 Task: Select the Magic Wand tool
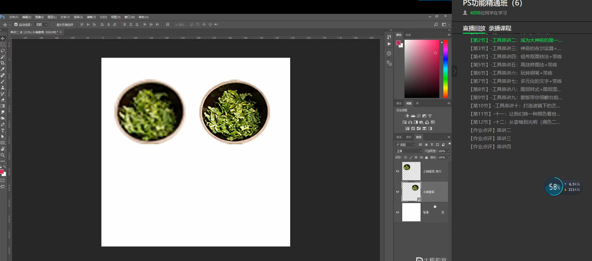pyautogui.click(x=3, y=57)
